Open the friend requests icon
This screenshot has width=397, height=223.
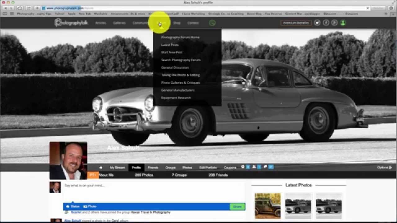tap(254, 167)
